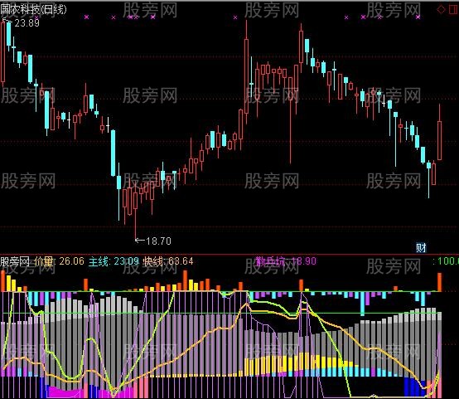Click the last magenta signal marker on the top row

(418, 17)
